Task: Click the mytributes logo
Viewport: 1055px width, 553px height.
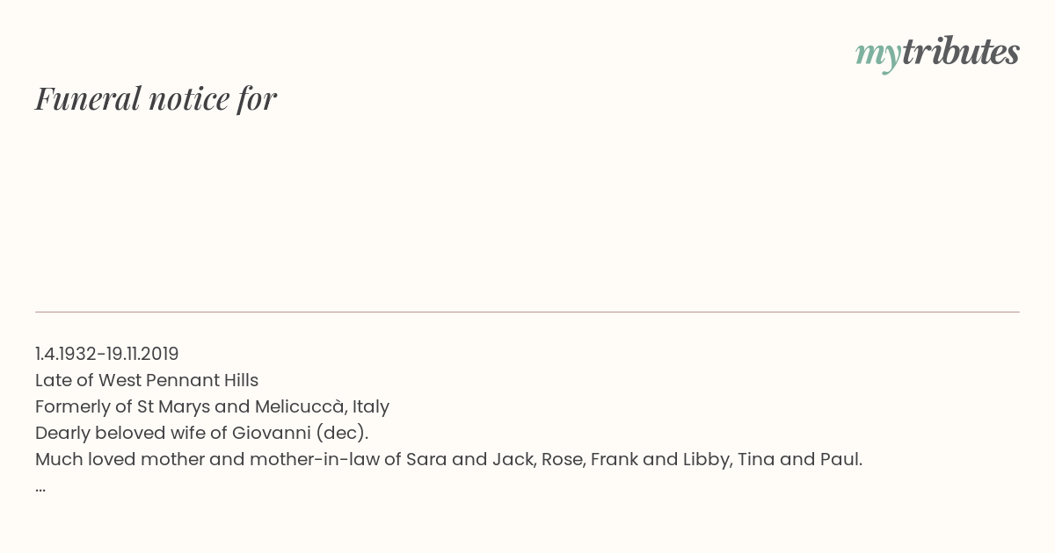Action: click(x=937, y=54)
